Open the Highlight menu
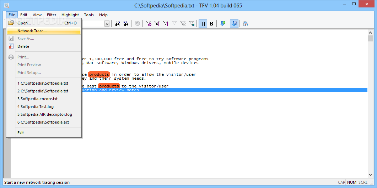This screenshot has width=377, height=188. [70, 15]
